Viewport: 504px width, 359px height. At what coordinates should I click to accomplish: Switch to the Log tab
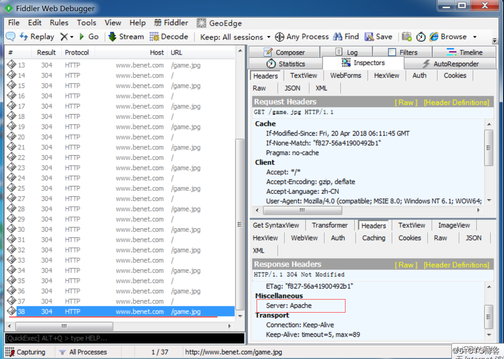346,52
